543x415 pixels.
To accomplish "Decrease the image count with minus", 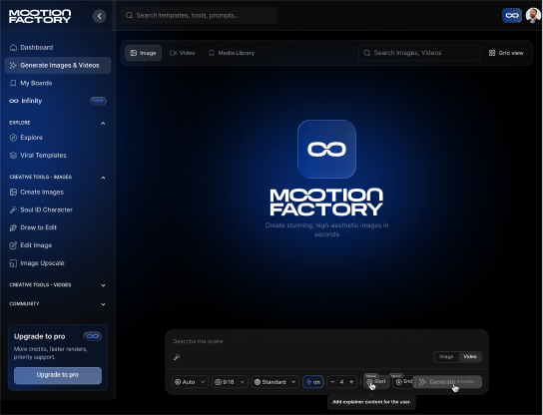I will click(x=332, y=382).
